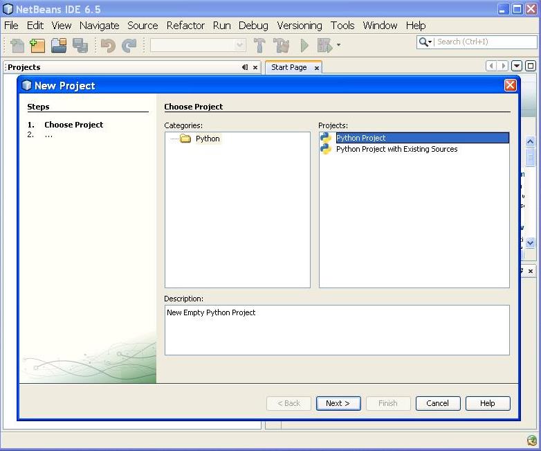Select the Python category folder
541x451 pixels.
208,139
